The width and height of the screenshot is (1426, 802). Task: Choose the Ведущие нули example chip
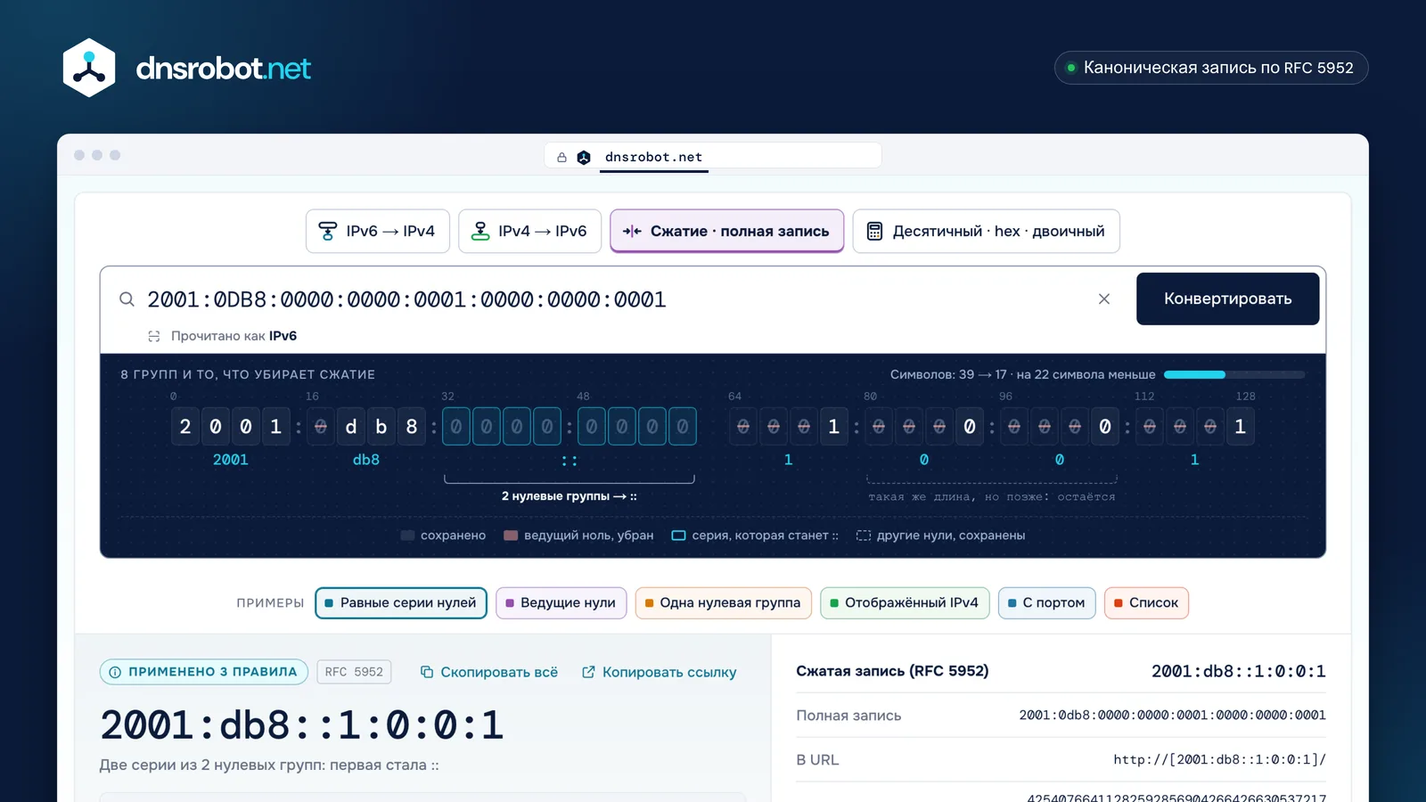pyautogui.click(x=561, y=603)
